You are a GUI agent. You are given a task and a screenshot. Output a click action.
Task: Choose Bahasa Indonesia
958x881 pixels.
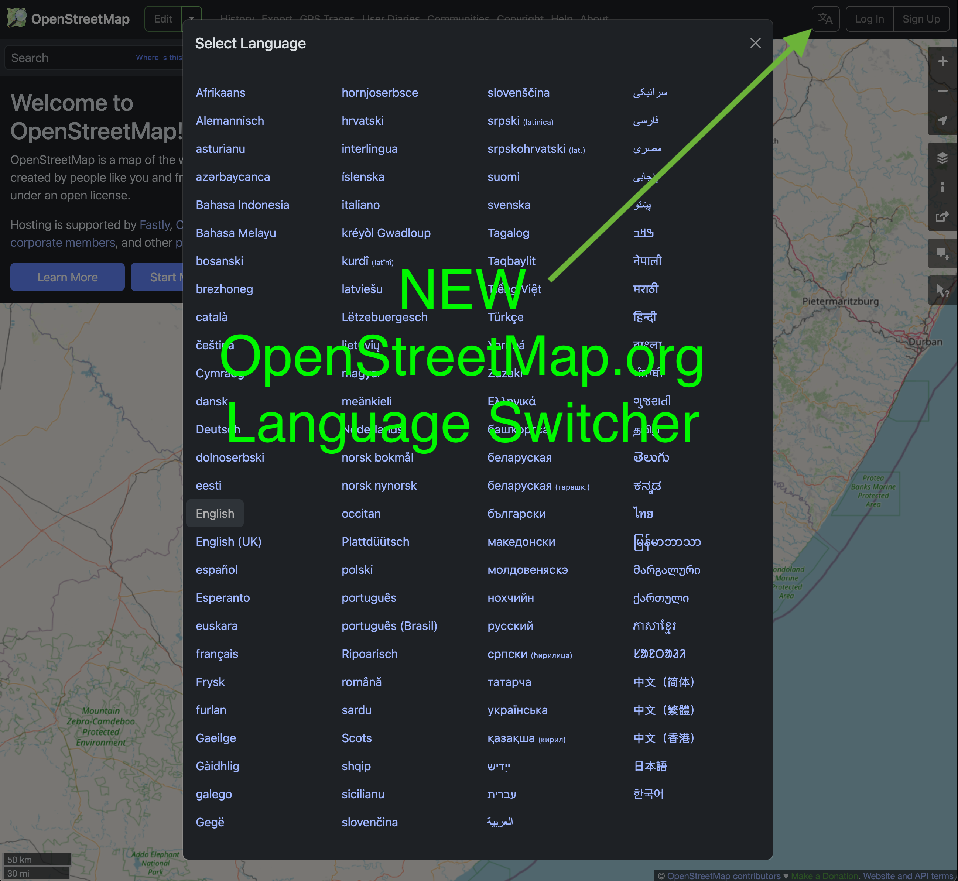click(242, 205)
